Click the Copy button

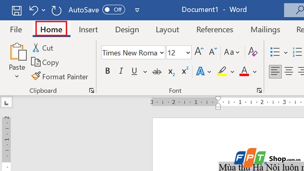pos(45,62)
